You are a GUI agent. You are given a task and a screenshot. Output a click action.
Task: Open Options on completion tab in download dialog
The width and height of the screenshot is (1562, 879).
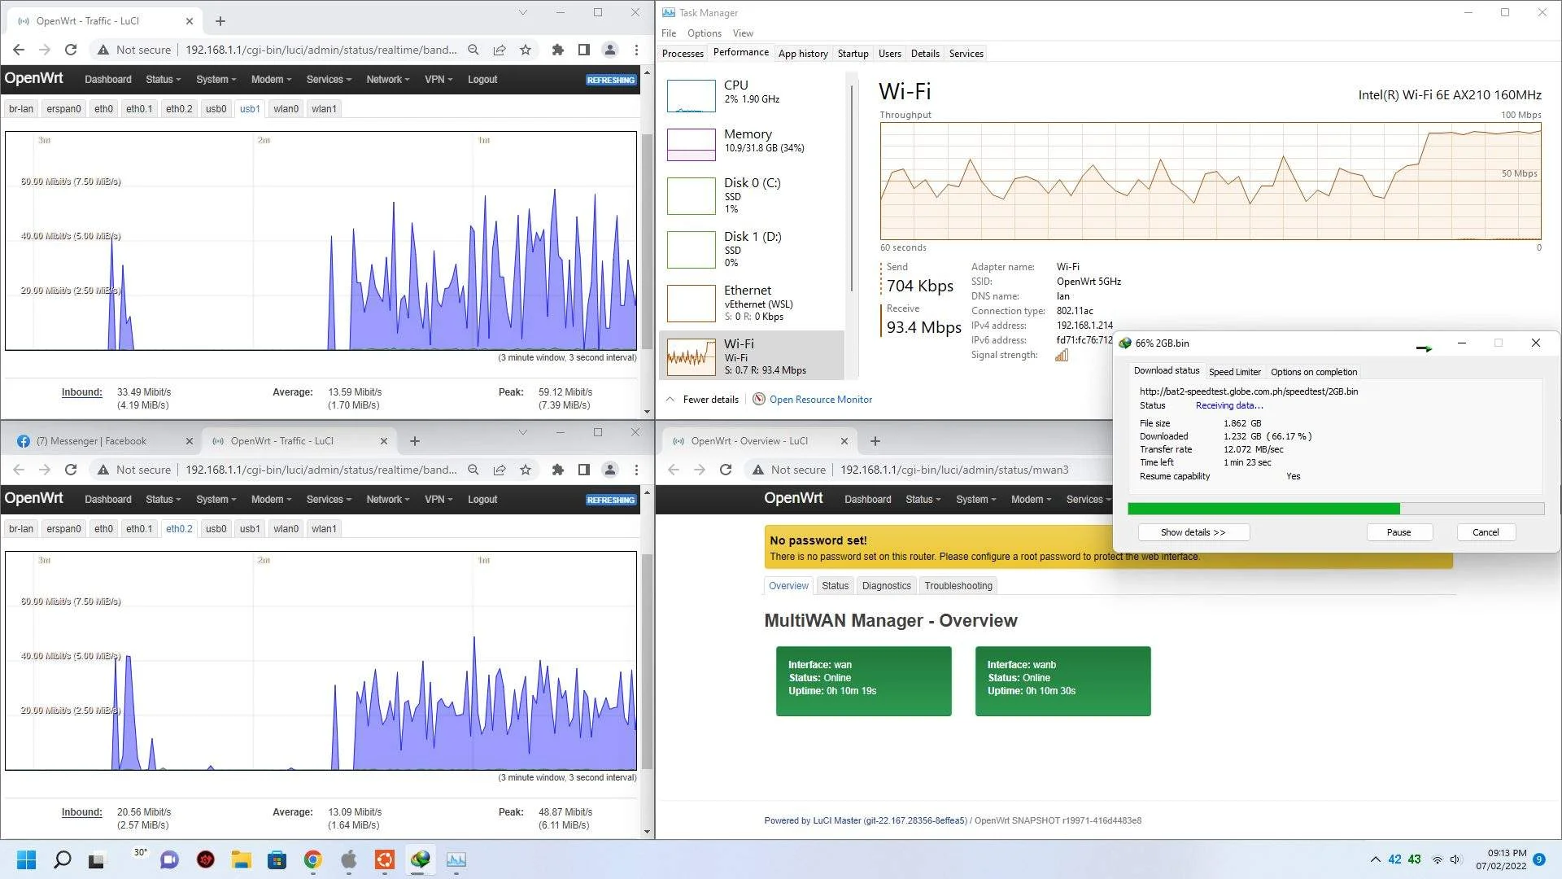tap(1313, 372)
